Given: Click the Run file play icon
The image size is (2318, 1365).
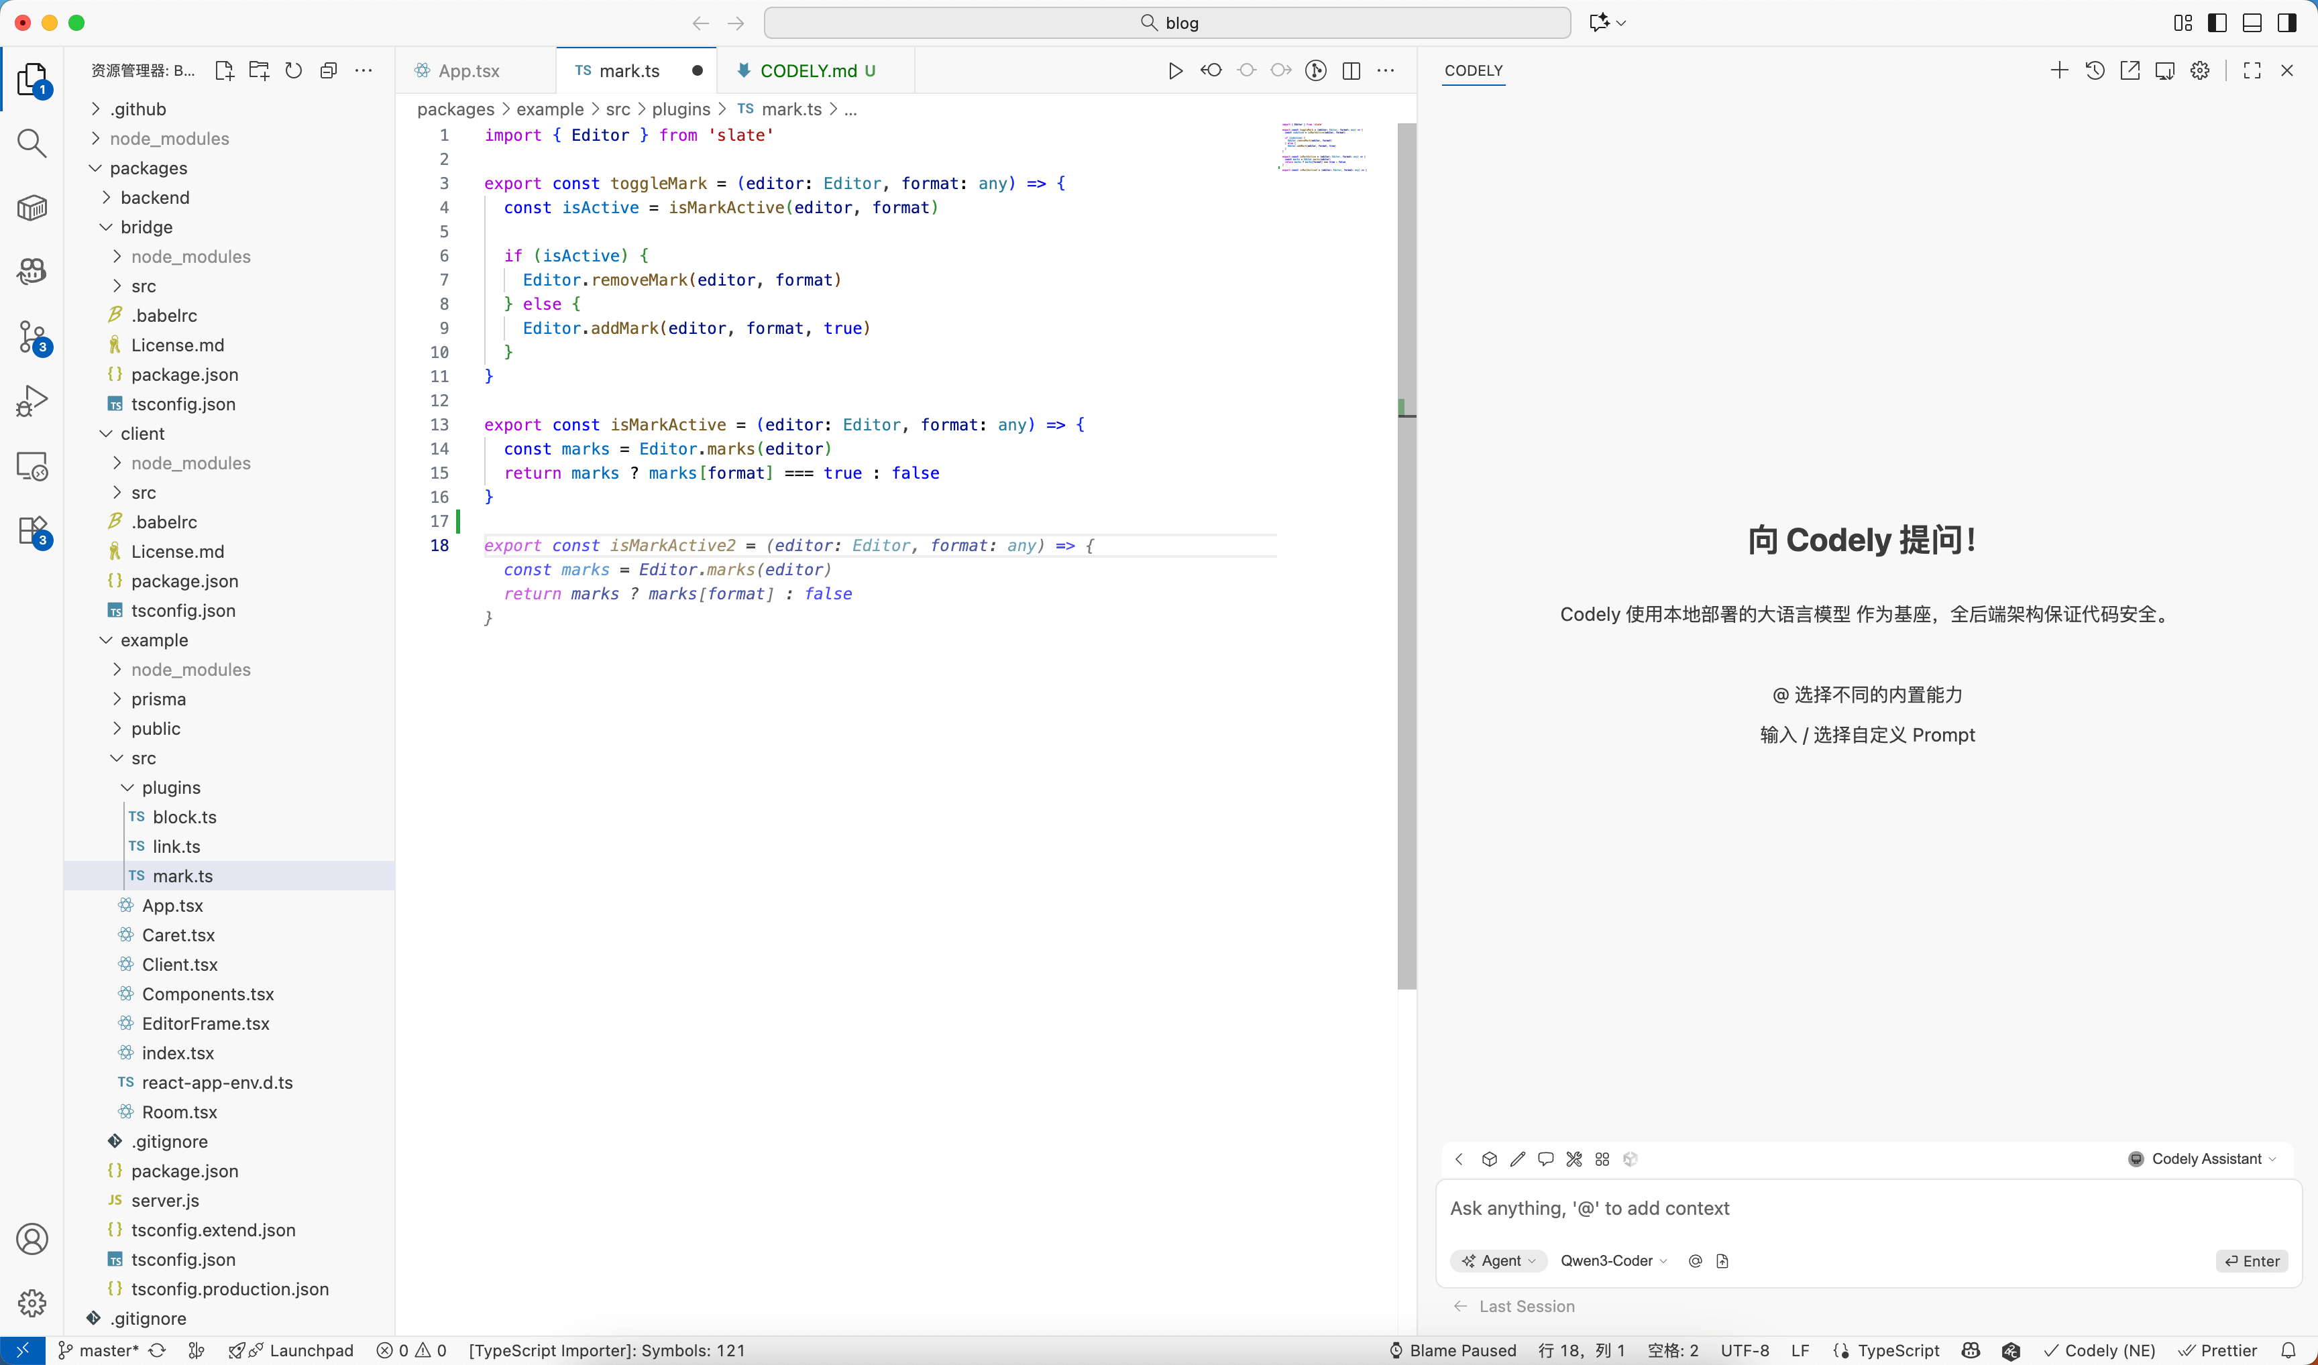Looking at the screenshot, I should coord(1175,71).
